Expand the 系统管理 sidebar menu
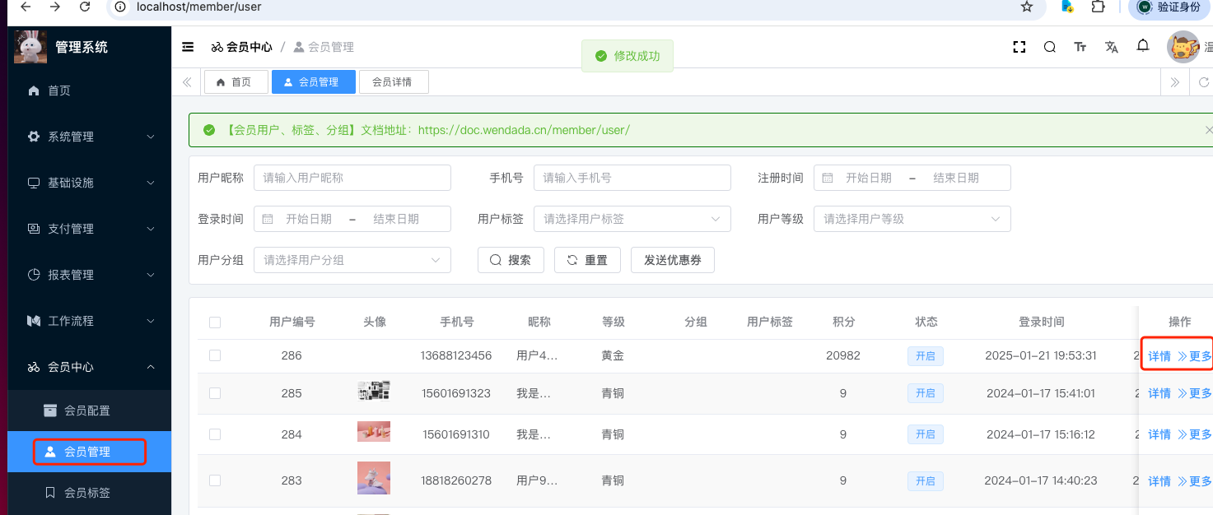 [89, 137]
